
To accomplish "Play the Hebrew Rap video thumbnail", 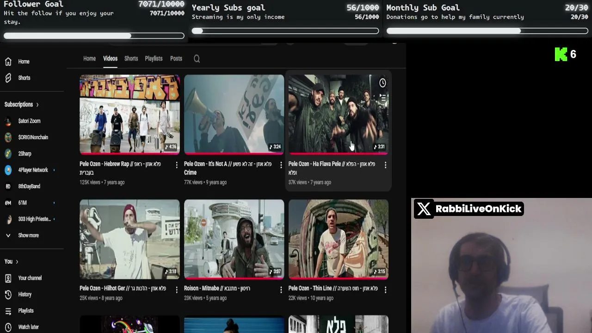I will point(129,114).
